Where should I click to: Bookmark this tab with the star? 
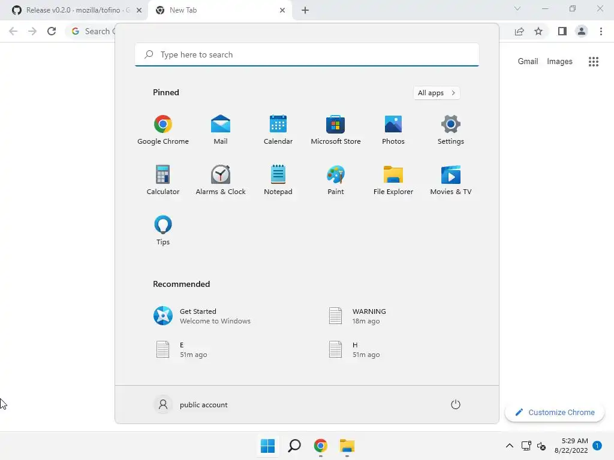(538, 31)
